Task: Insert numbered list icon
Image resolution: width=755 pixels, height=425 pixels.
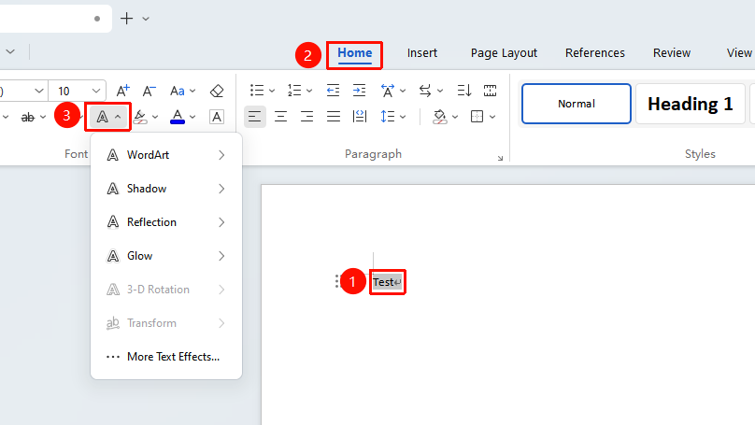Action: pos(294,91)
